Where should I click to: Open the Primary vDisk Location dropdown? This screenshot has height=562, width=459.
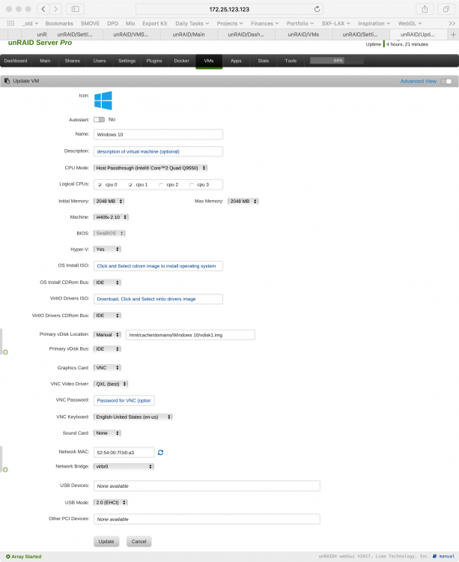point(107,335)
